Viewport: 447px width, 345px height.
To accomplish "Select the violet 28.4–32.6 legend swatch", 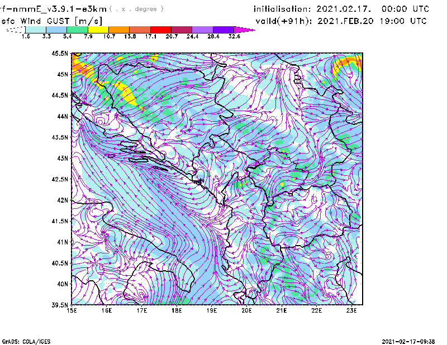I will [x=223, y=30].
